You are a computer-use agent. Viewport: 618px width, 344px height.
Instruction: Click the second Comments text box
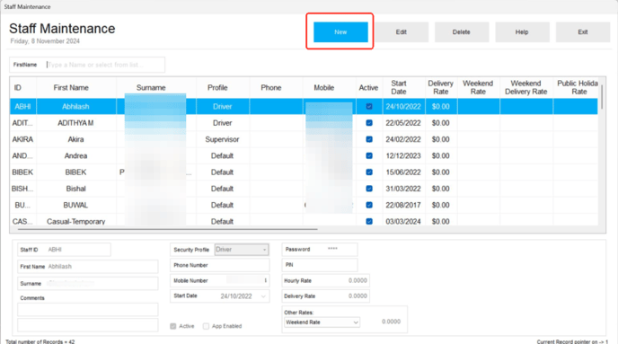(x=88, y=325)
